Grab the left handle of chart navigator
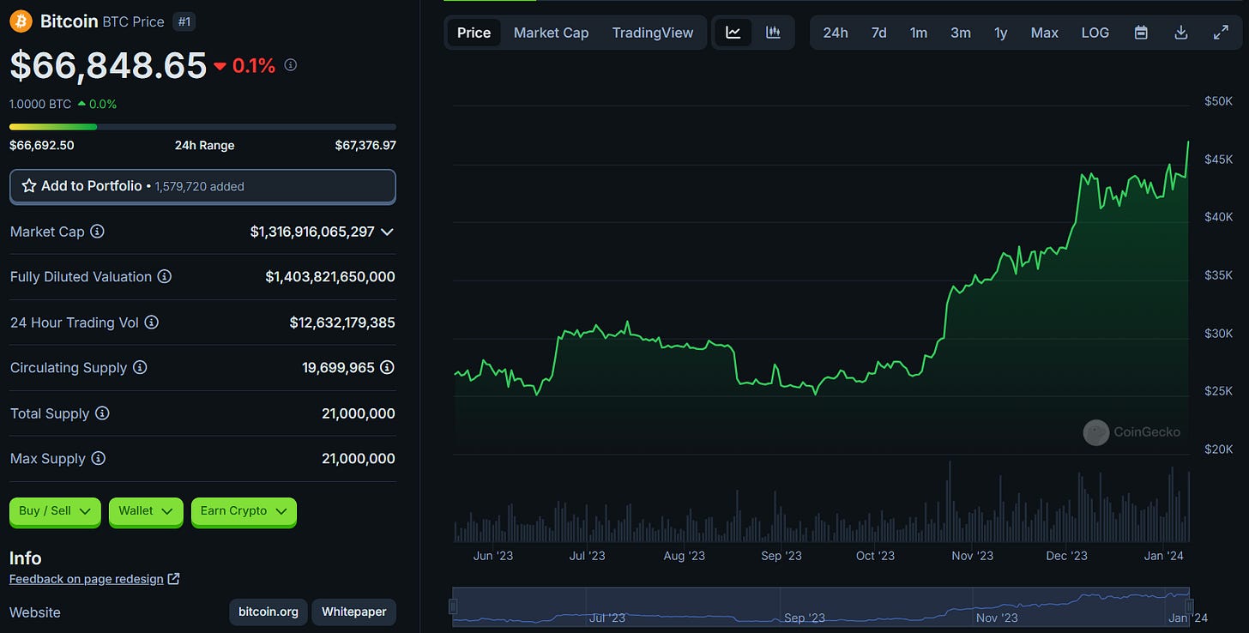The image size is (1249, 633). coord(453,606)
